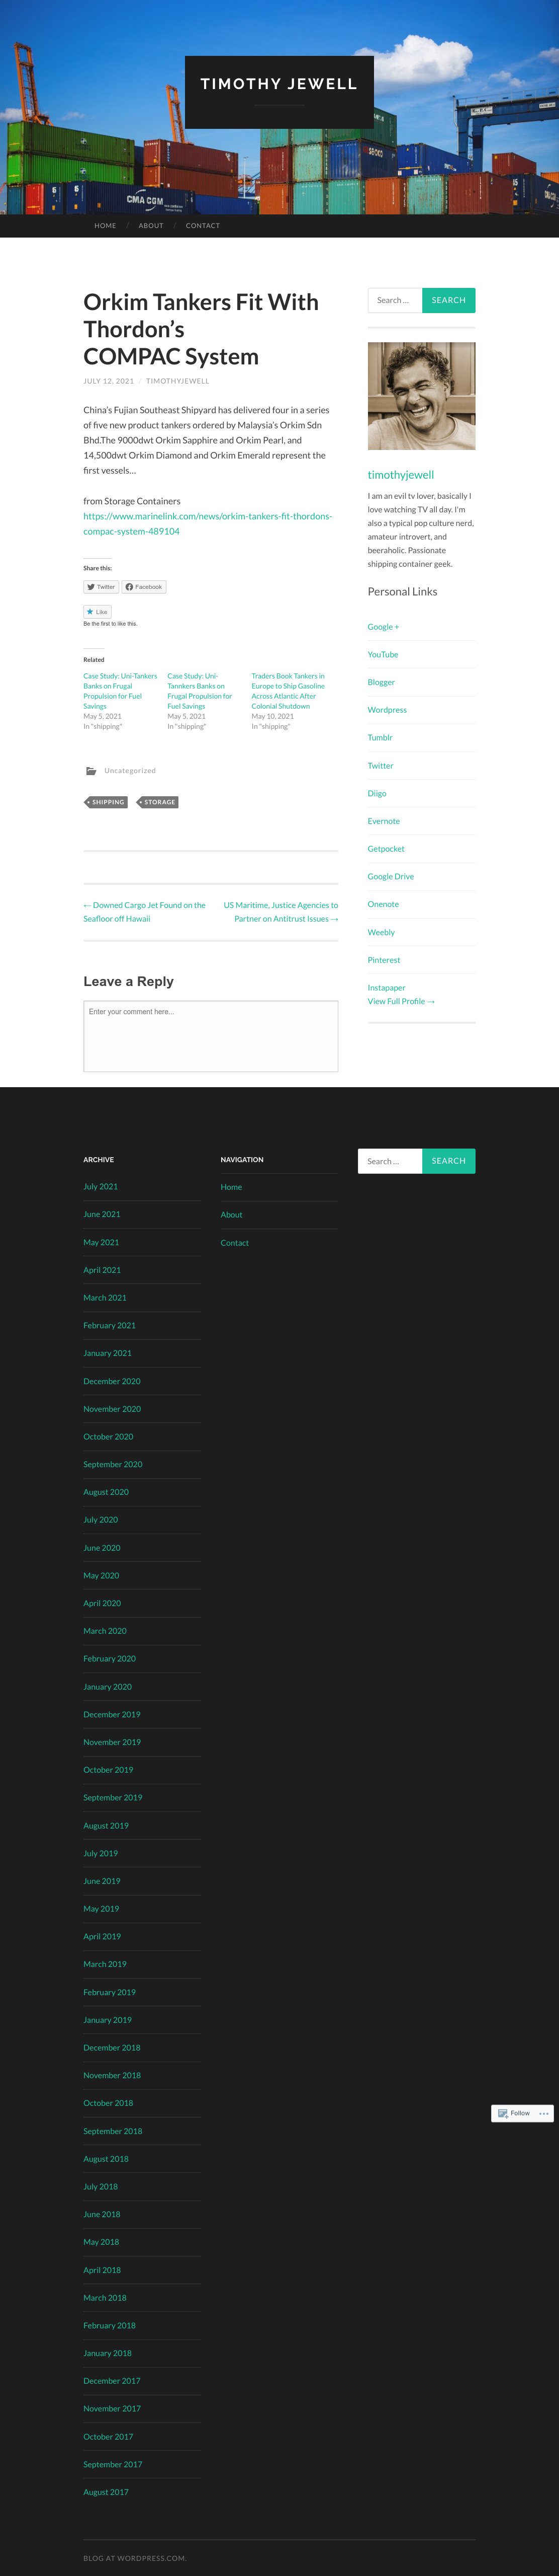Open the ABOUT menu item
Screen dimensions: 559x2576
pyautogui.click(x=151, y=226)
